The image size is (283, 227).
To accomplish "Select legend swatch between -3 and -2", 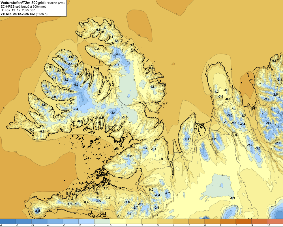I will (x=71, y=221).
